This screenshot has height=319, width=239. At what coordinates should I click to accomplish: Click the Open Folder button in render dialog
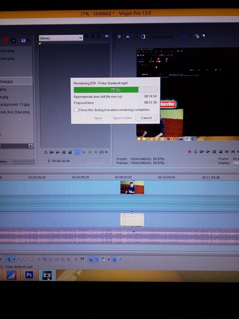tap(122, 118)
